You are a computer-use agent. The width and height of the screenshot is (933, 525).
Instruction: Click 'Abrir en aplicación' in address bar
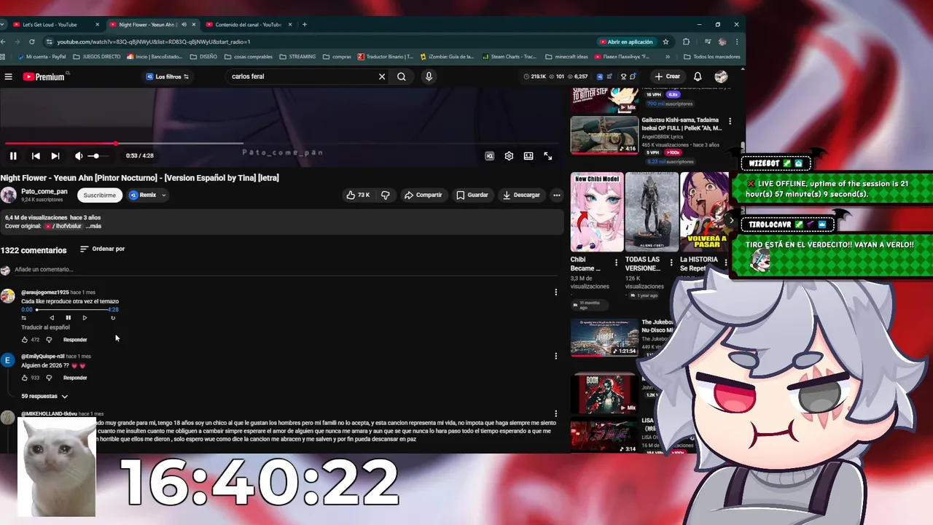(625, 42)
